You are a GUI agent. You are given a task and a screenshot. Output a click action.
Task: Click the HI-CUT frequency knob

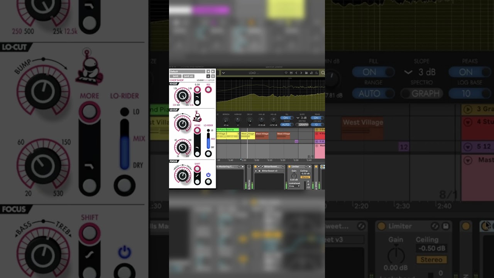click(x=183, y=95)
